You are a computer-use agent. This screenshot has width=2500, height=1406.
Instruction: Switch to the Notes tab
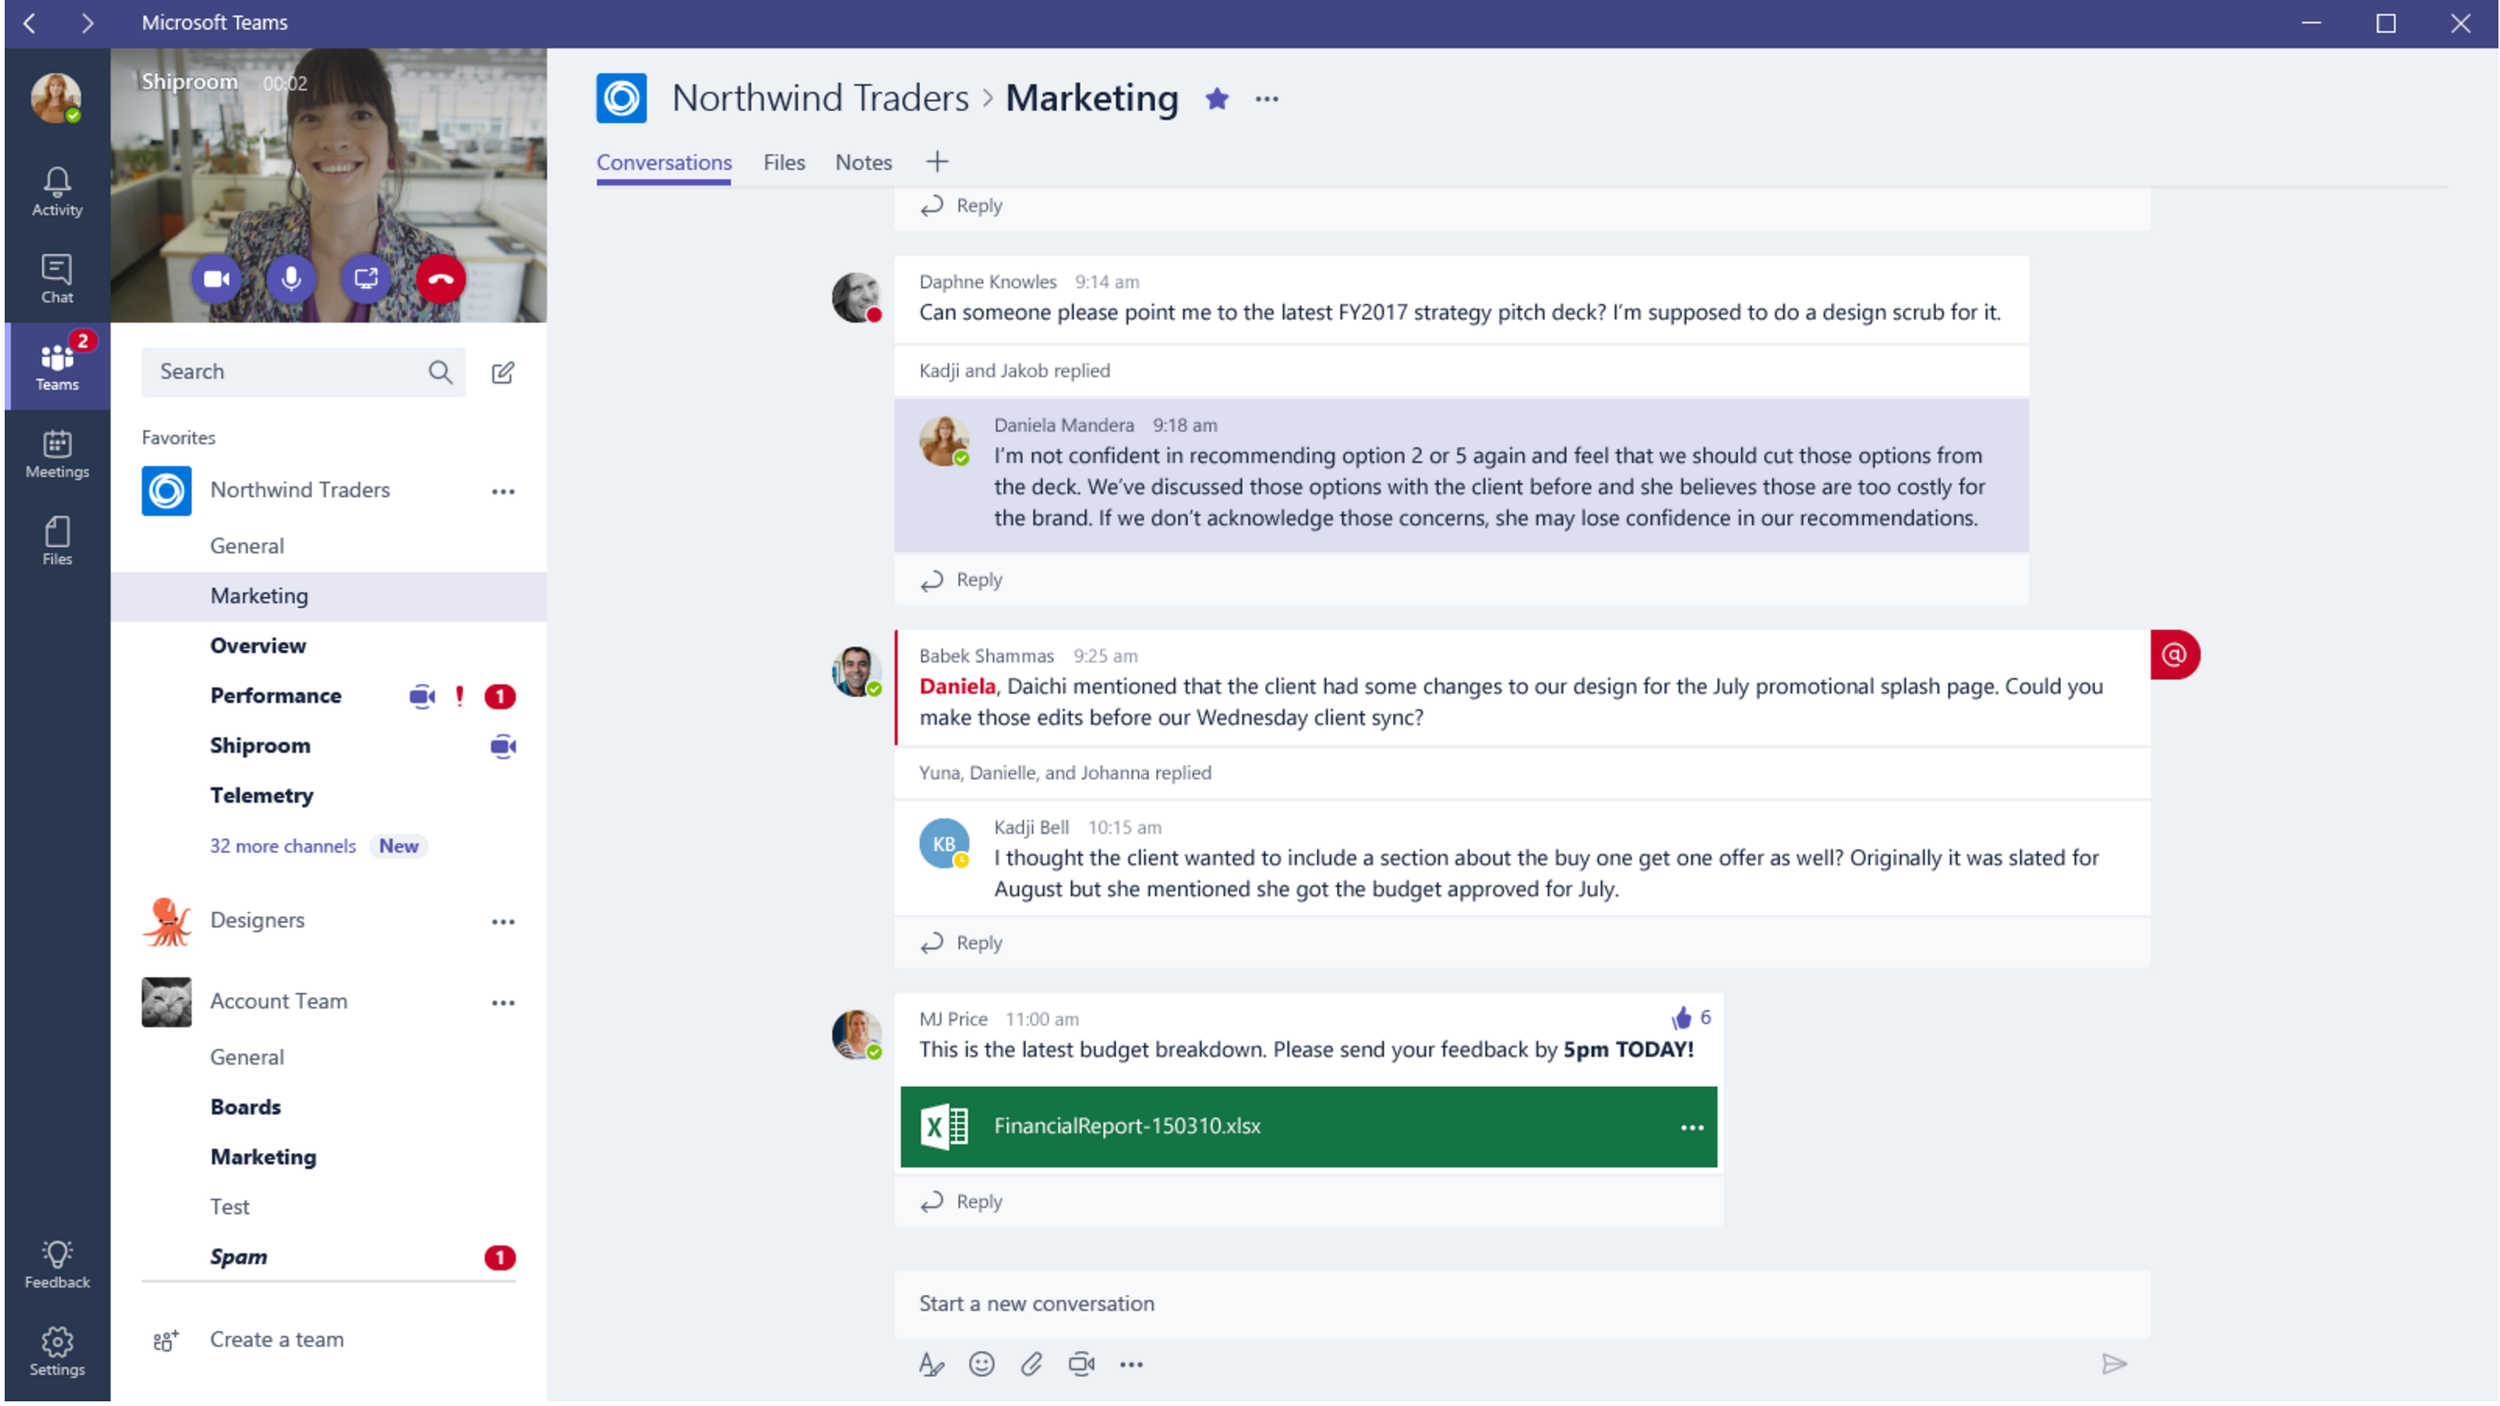coord(863,162)
